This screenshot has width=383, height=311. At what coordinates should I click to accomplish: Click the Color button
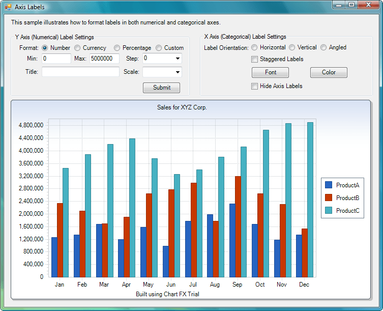click(329, 72)
